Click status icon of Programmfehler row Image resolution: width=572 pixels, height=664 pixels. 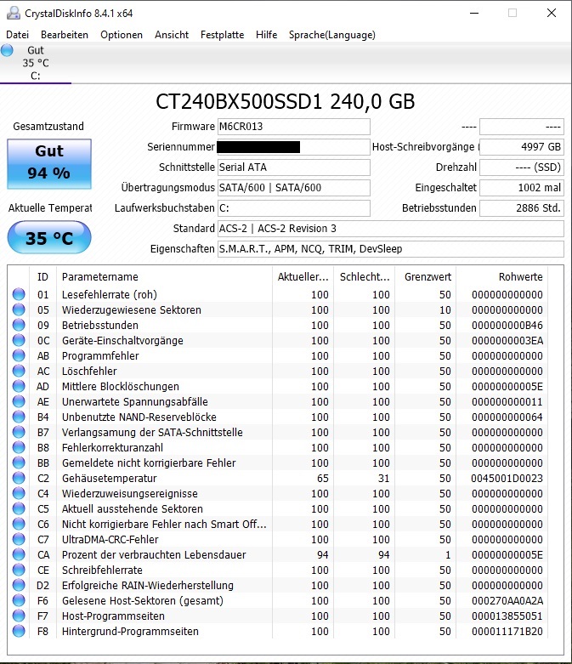pos(19,355)
